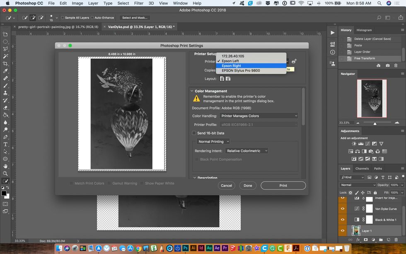406x254 pixels.
Task: Delete layer using trash icon in Layers panel
Action: [x=396, y=239]
